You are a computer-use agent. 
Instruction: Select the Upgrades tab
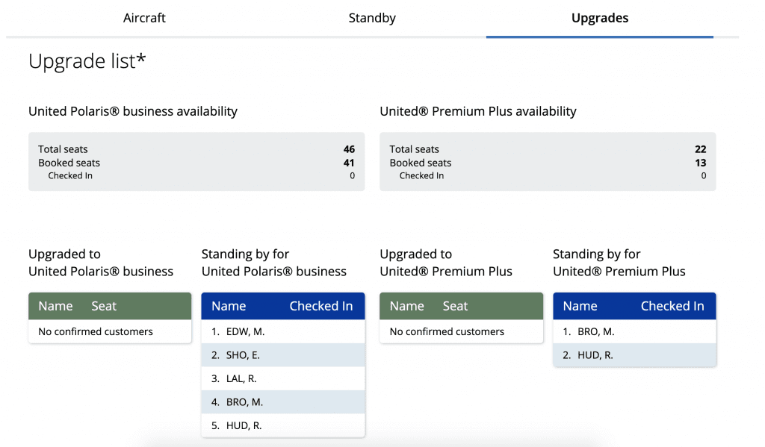pos(600,18)
